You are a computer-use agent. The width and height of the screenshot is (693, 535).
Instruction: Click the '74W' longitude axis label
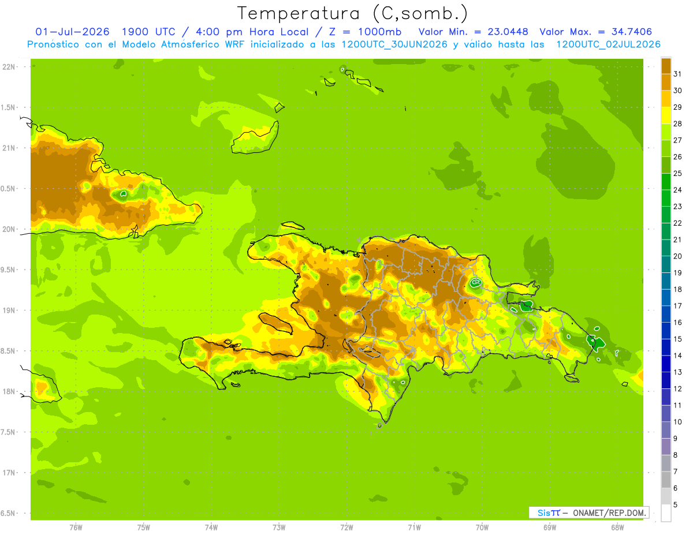coord(211,527)
